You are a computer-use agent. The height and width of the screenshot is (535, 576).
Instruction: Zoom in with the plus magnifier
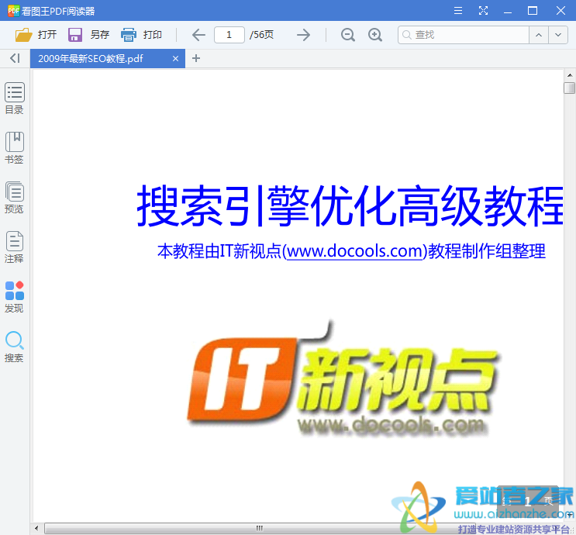[x=375, y=35]
